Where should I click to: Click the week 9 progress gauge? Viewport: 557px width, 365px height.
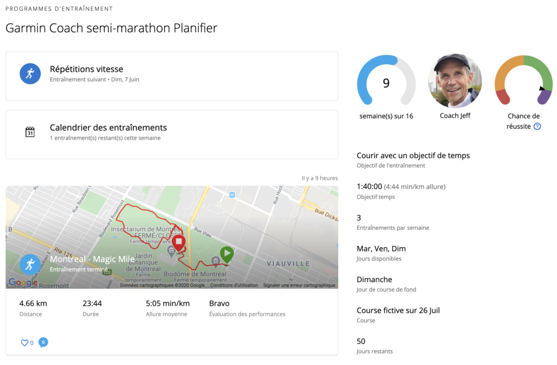tap(386, 80)
